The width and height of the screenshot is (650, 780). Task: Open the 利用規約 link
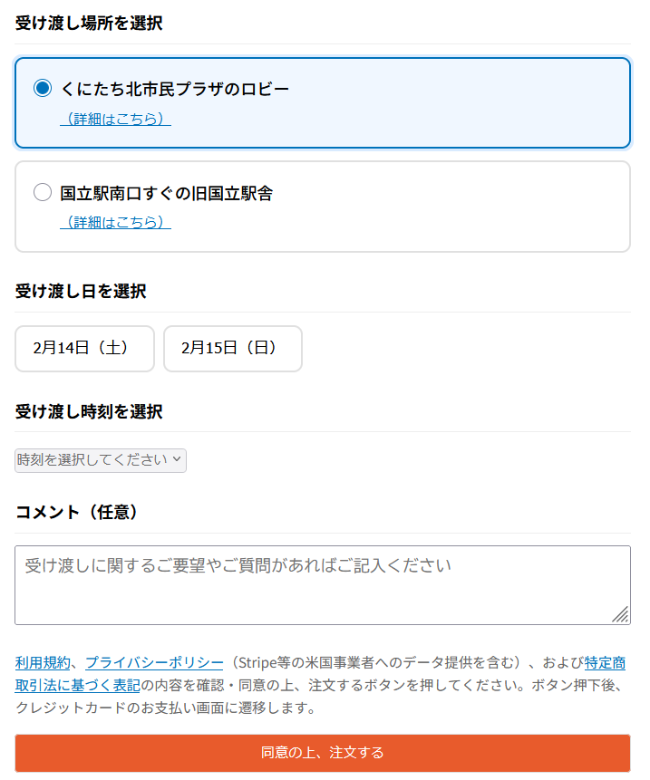pos(43,662)
